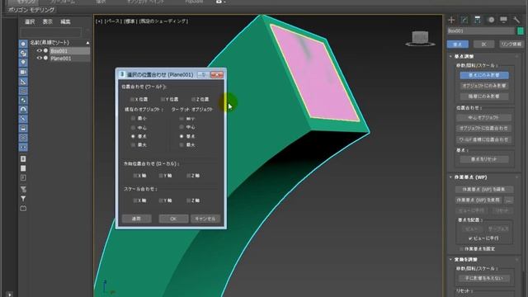Click the Sort by Layer icon
The height and width of the screenshot is (297, 528).
click(x=23, y=189)
